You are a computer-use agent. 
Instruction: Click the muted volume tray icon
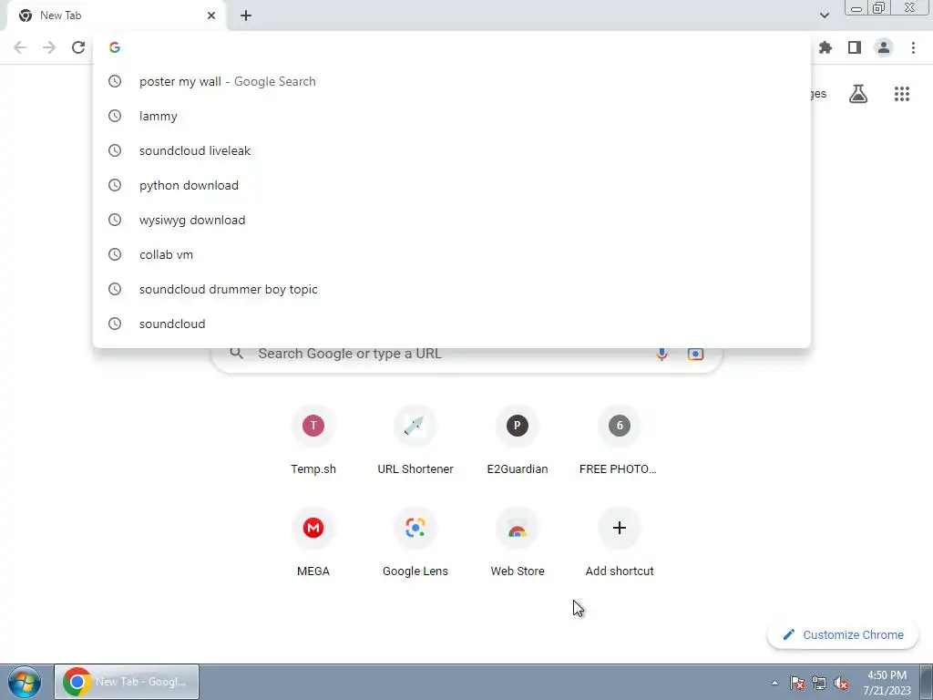click(x=841, y=683)
